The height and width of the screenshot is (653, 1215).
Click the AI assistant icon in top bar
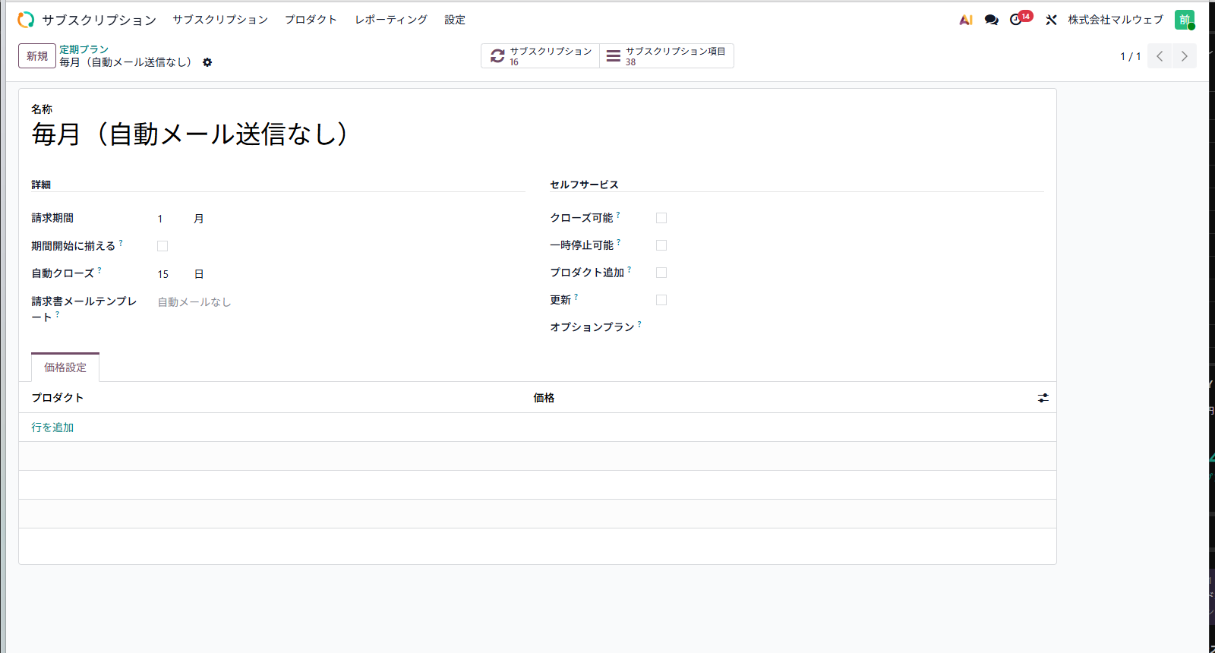[966, 20]
